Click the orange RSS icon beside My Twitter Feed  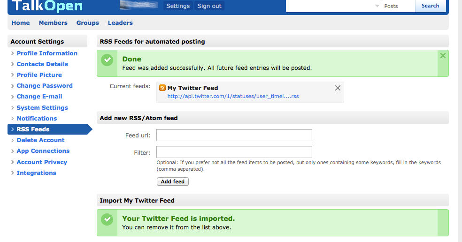(x=162, y=88)
